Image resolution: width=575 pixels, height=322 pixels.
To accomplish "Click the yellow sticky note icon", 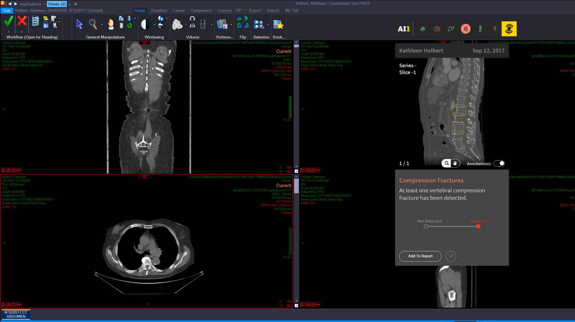I will click(x=46, y=18).
